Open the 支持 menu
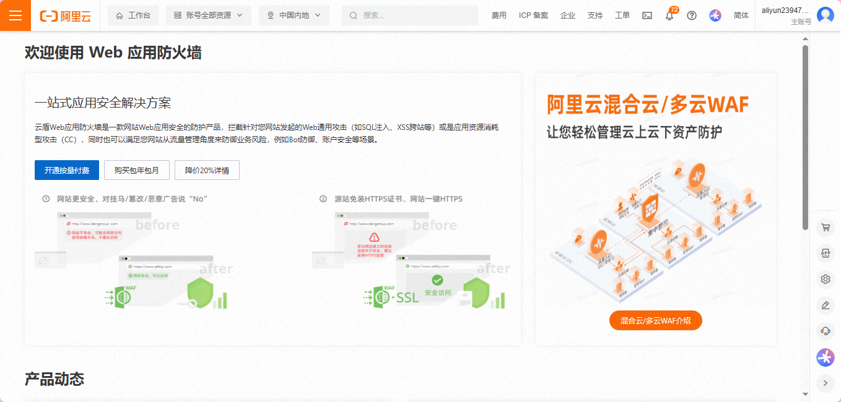This screenshot has width=841, height=402. pyautogui.click(x=595, y=15)
